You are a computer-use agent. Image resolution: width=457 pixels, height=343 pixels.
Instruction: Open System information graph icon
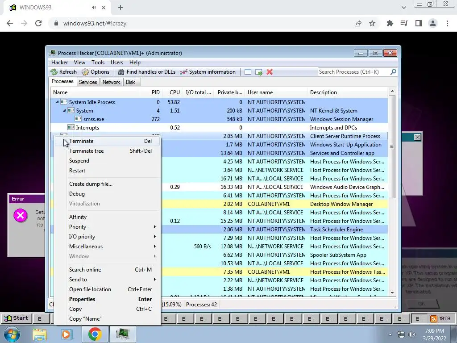[x=183, y=72]
